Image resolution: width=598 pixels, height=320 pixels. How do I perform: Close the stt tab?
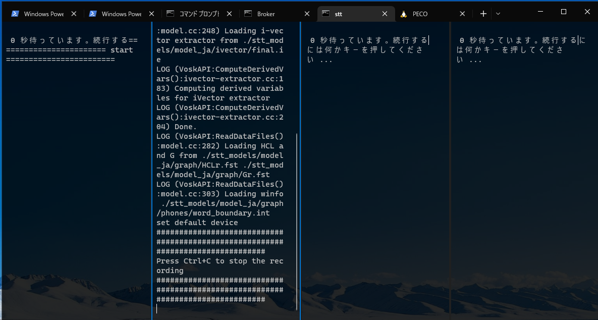(385, 14)
